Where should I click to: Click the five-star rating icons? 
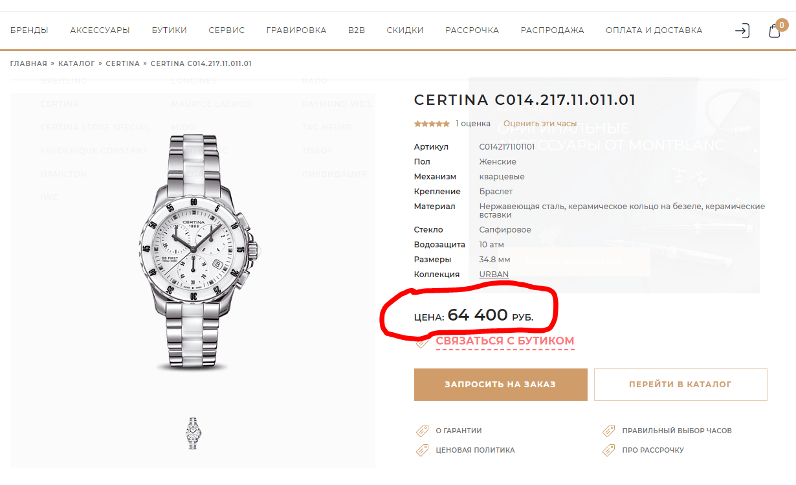(432, 124)
